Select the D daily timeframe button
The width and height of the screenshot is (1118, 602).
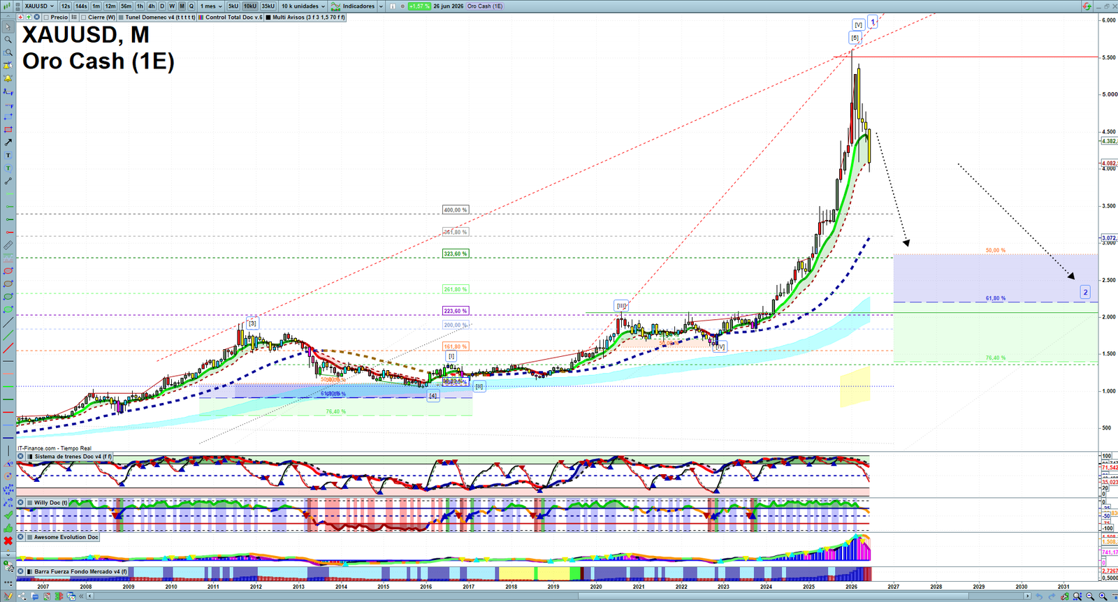pos(162,6)
